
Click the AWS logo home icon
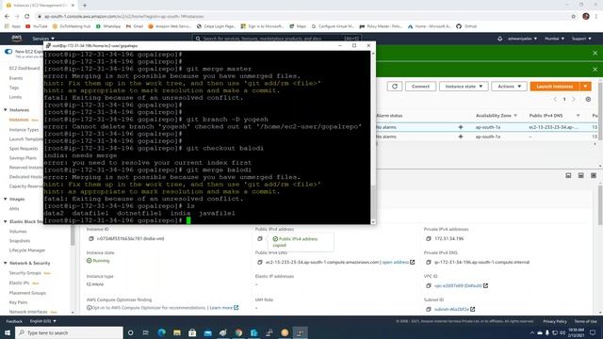[17, 38]
